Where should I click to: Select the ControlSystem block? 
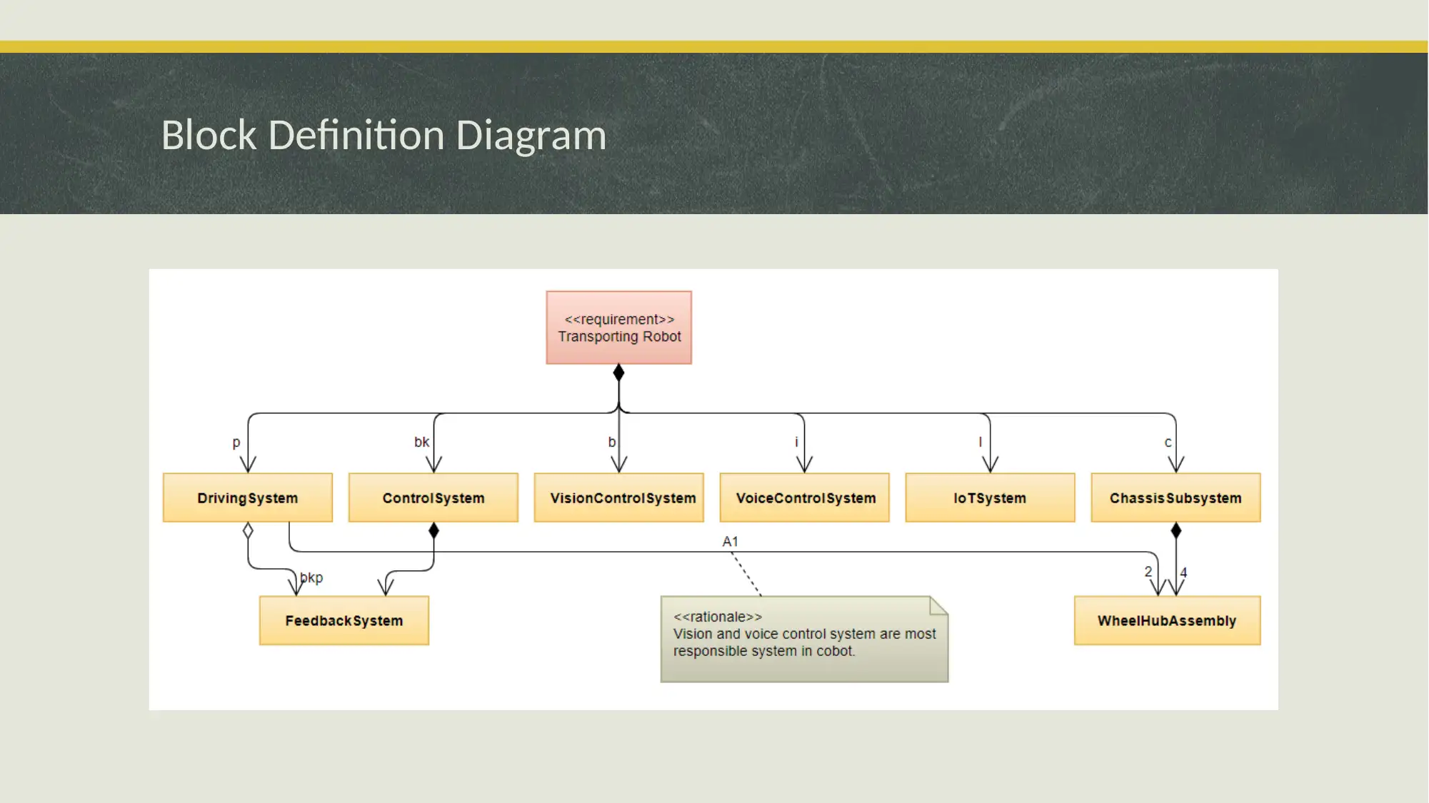tap(433, 498)
